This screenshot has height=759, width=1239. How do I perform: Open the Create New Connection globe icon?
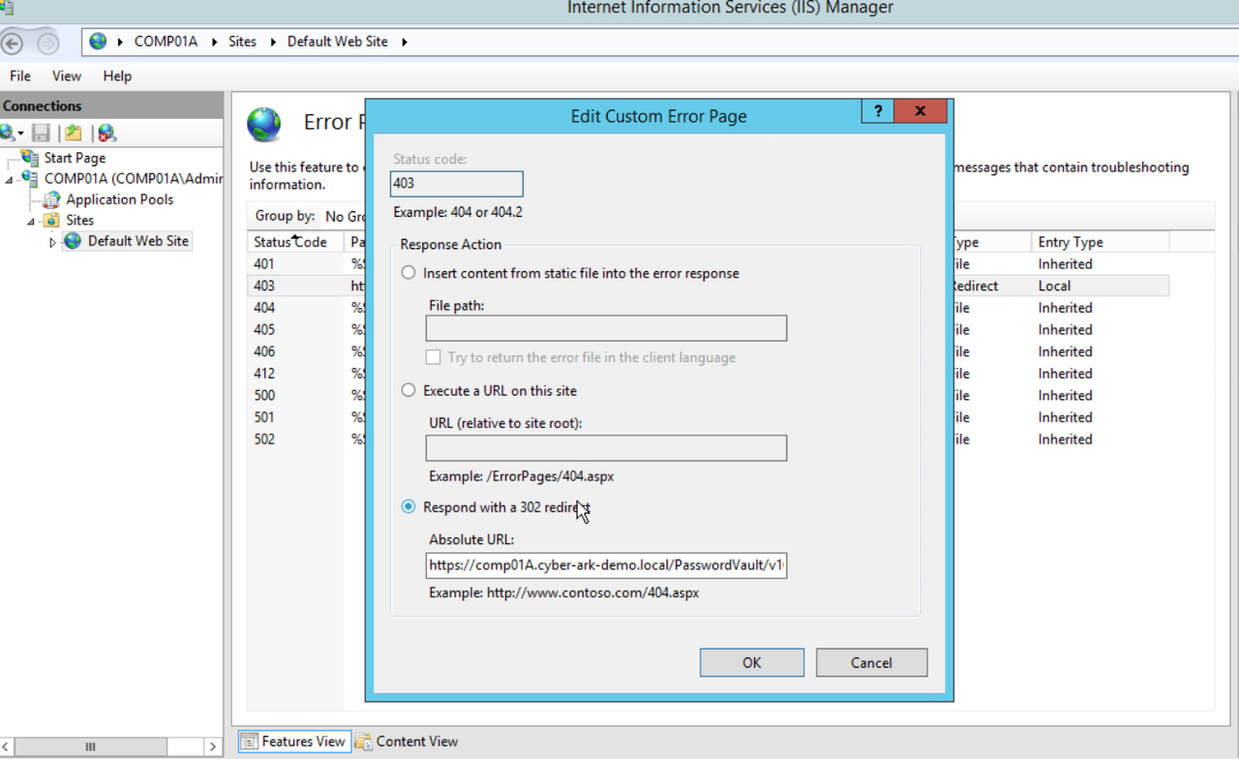11,133
